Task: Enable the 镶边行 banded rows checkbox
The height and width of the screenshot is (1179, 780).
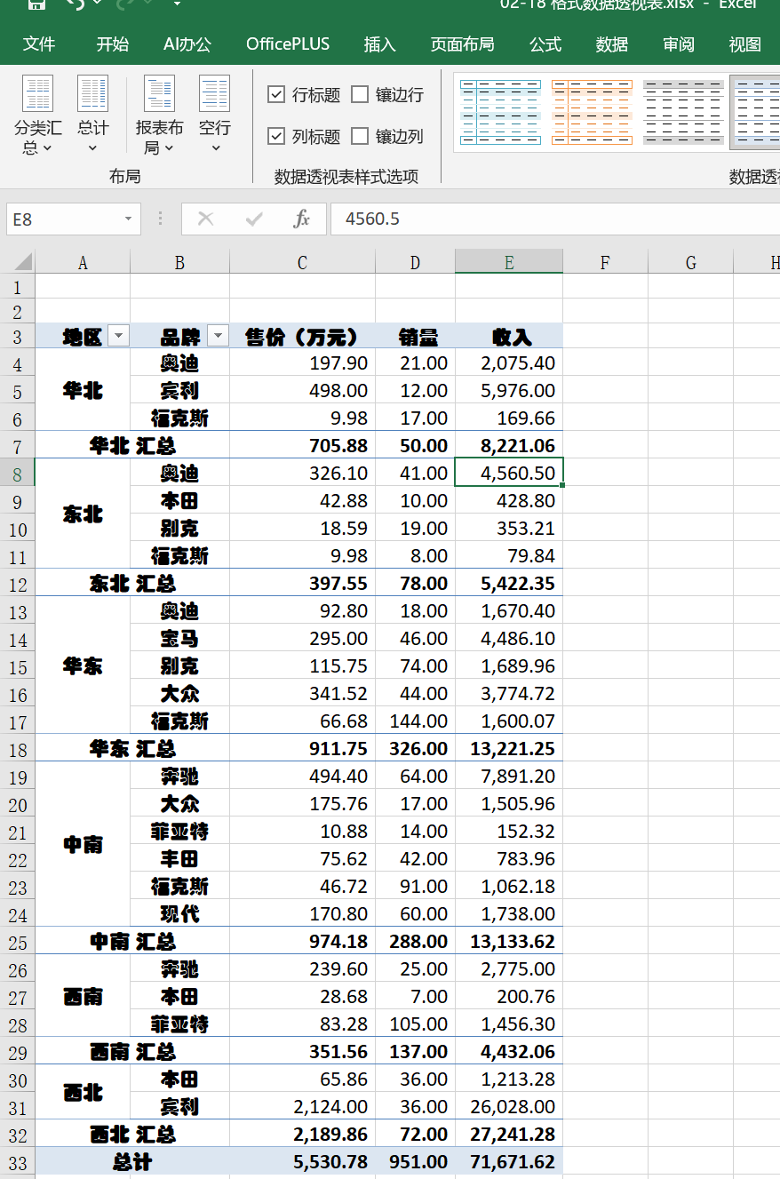Action: point(360,94)
